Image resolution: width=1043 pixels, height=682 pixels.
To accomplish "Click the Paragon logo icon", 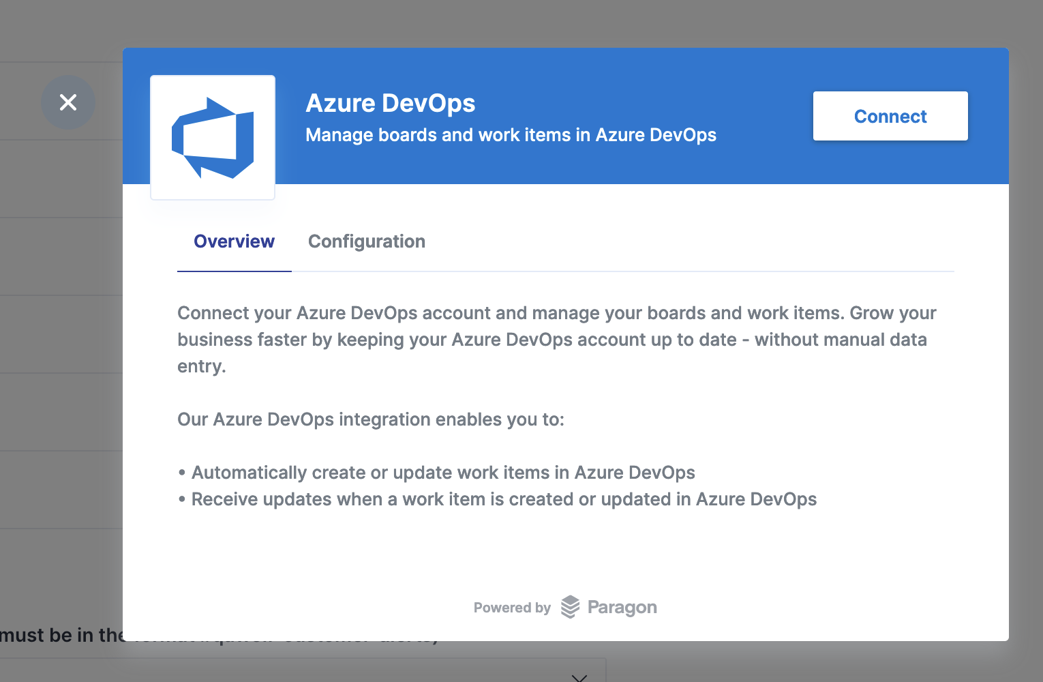I will click(570, 607).
